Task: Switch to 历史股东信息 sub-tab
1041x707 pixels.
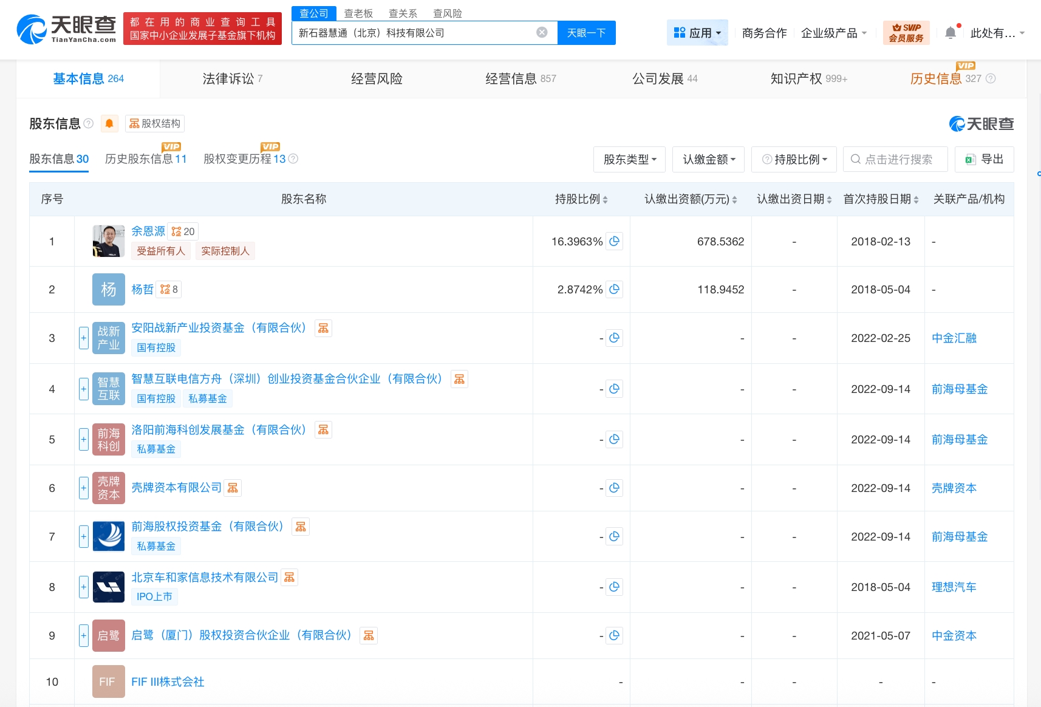Action: pyautogui.click(x=146, y=159)
